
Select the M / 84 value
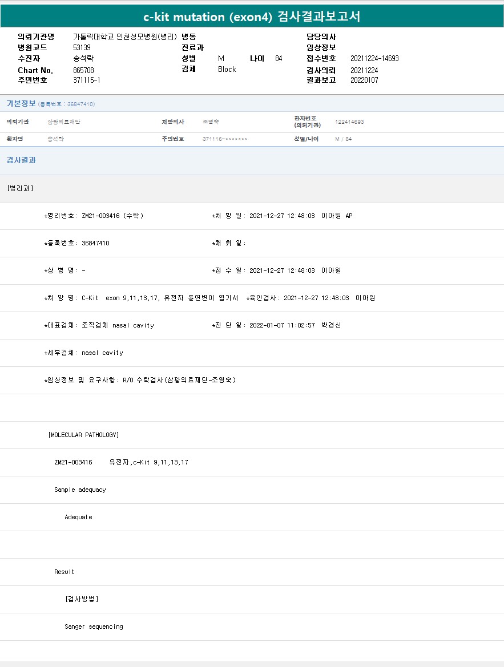[344, 139]
